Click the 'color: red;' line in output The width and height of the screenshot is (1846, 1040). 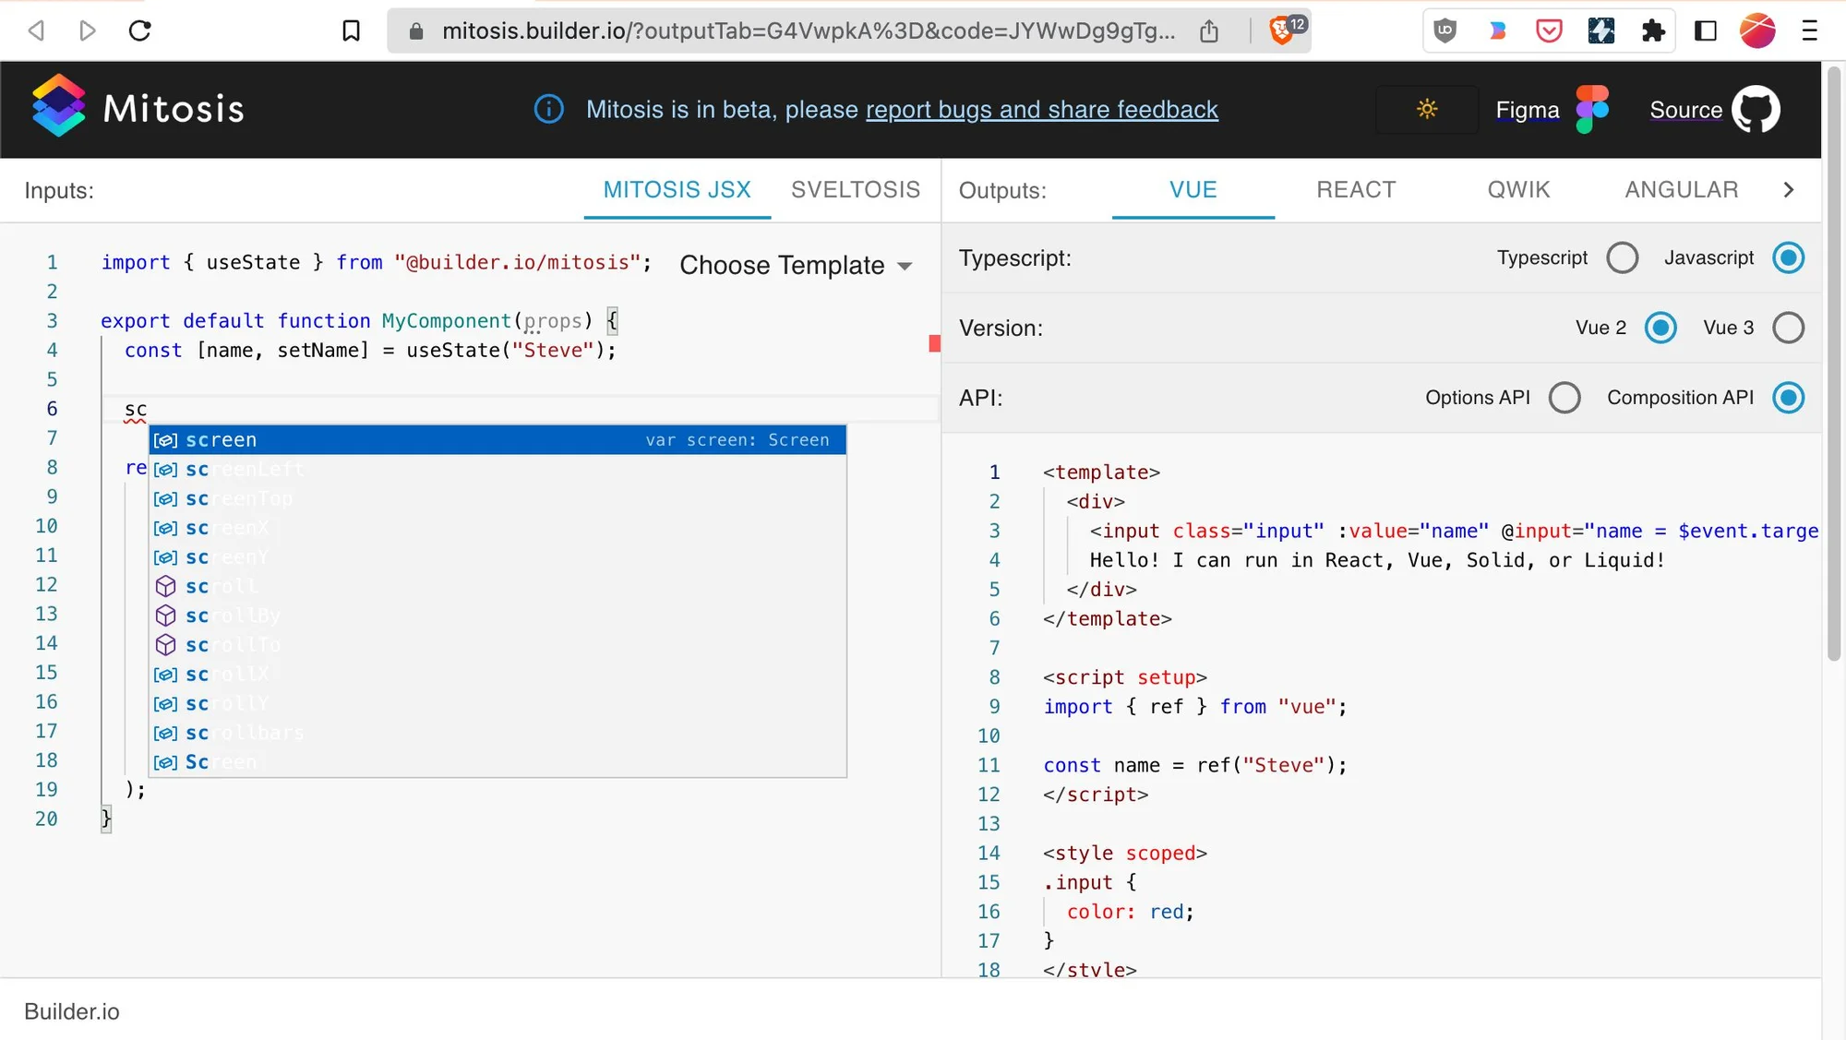coord(1131,912)
